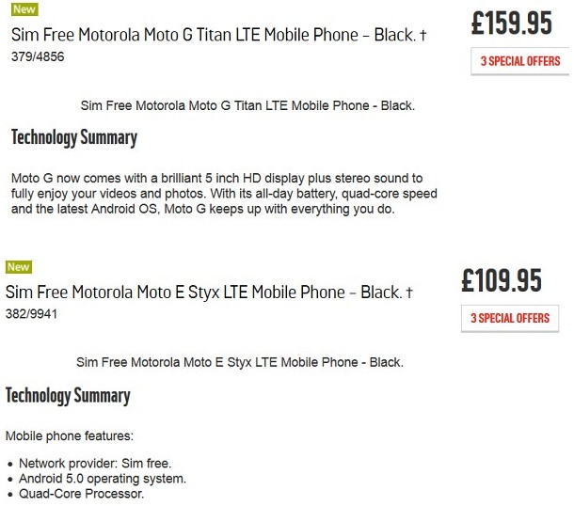Click the dagger symbol after Moto G Titan title
This screenshot has height=506, width=574.
tap(423, 37)
